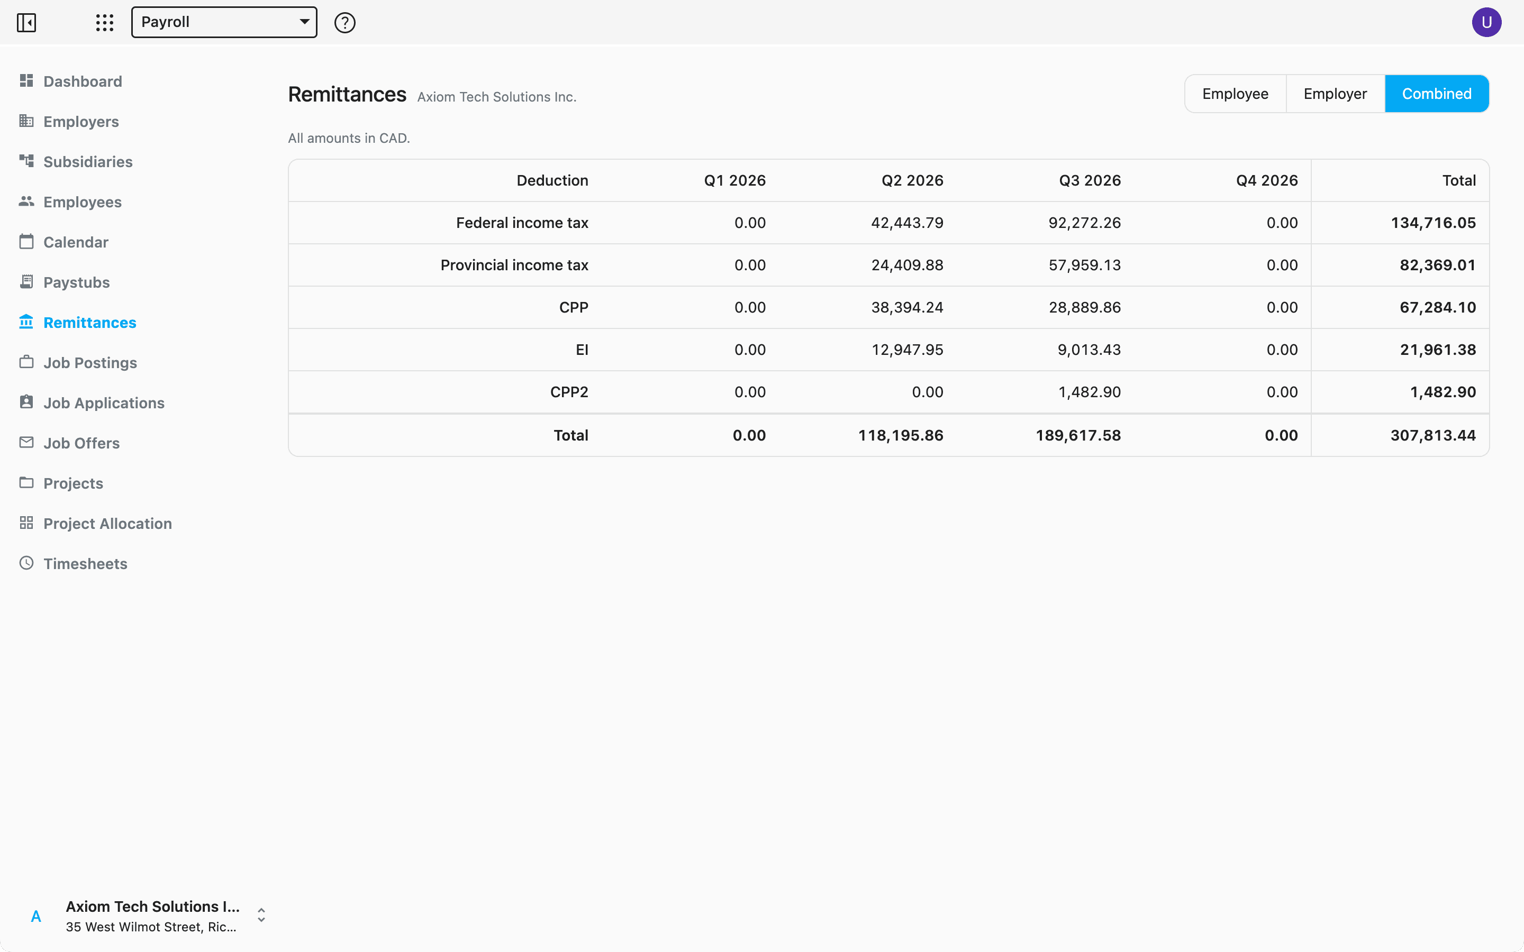1524x952 pixels.
Task: Click the EI Q3 value 9,013.43
Action: pyautogui.click(x=1089, y=350)
